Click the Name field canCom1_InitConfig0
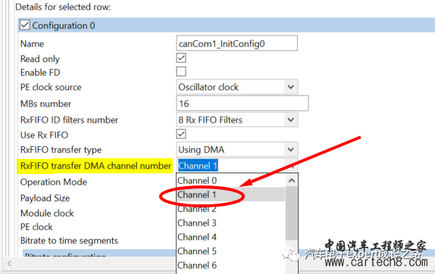The image size is (435, 274). [x=237, y=43]
